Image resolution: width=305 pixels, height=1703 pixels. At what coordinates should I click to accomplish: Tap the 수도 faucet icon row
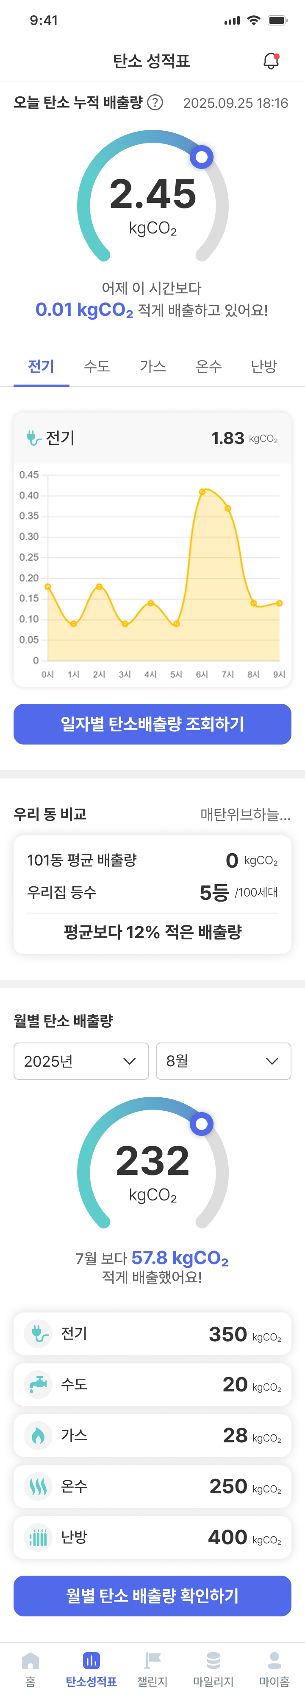point(152,1384)
